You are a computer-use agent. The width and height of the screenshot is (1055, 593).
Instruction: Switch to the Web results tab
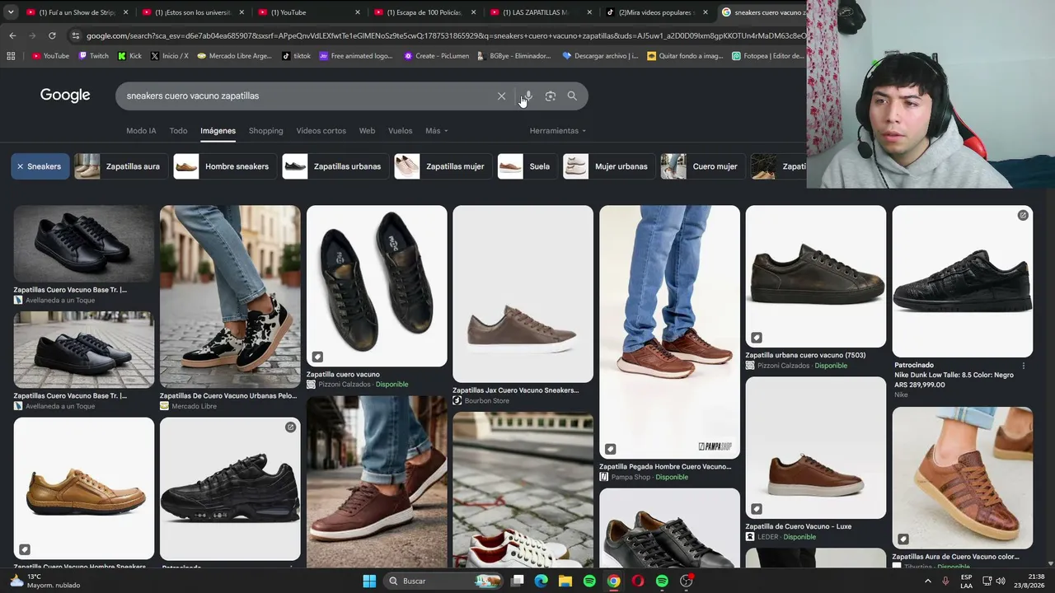pos(367,131)
